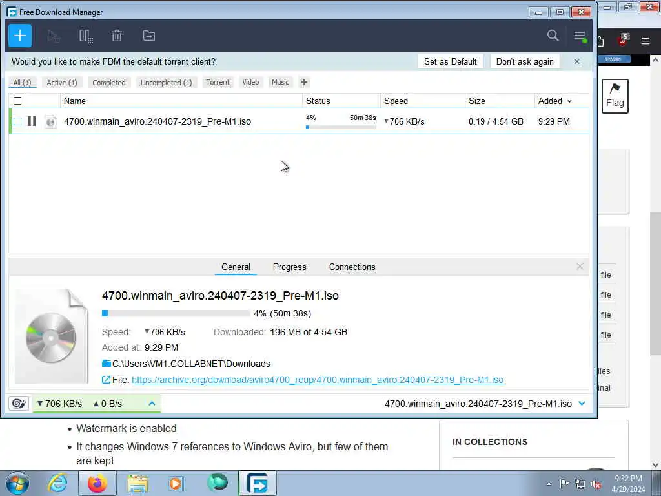Open archive.org ISO file link
This screenshot has height=496, width=661.
tap(318, 380)
